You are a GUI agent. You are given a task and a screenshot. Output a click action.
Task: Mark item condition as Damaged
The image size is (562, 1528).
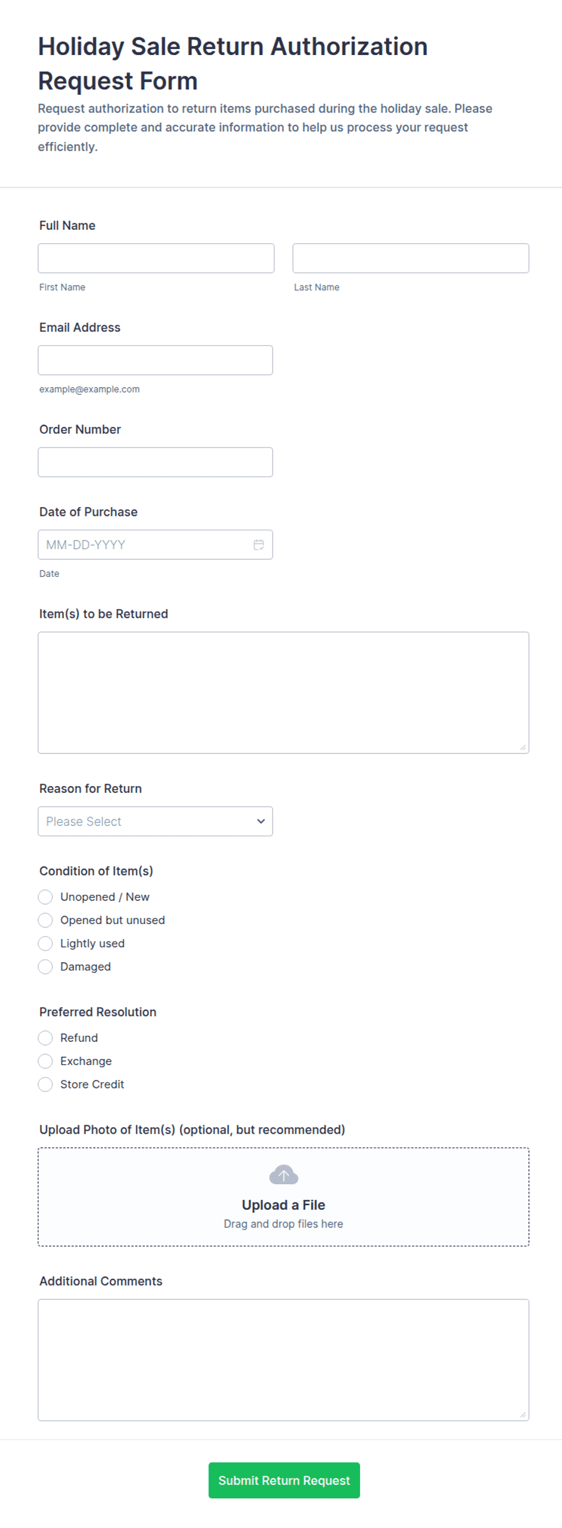pyautogui.click(x=45, y=967)
